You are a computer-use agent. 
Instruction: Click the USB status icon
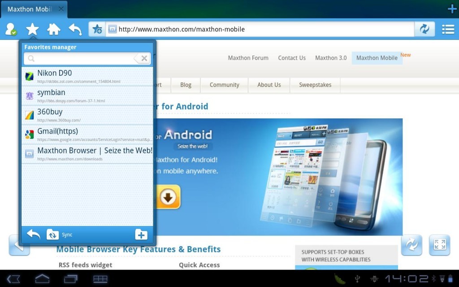357,279
